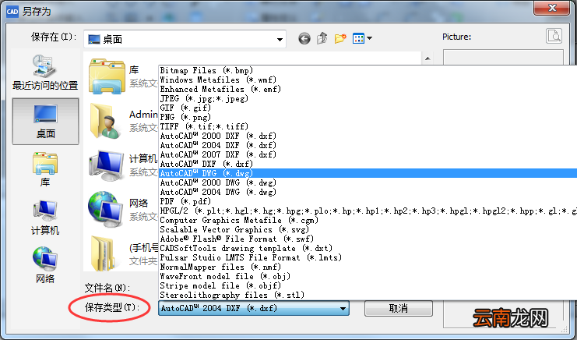Close the 另存为 dialog

[552, 8]
